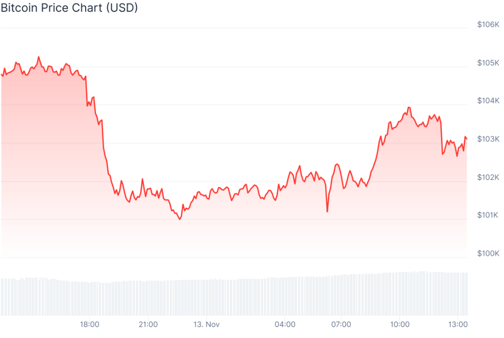Click the sharp downward spike before 07:00

pos(327,212)
